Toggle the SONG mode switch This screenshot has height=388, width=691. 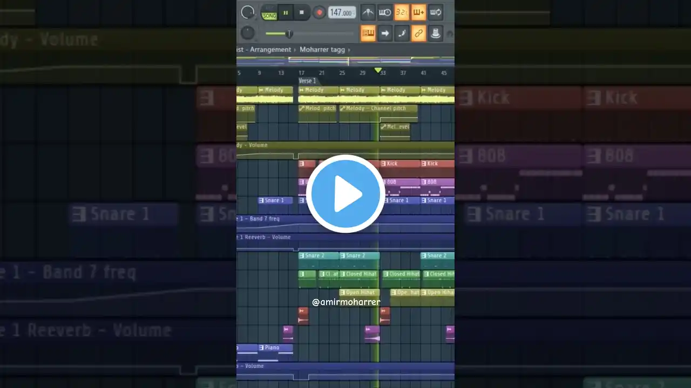coord(269,12)
